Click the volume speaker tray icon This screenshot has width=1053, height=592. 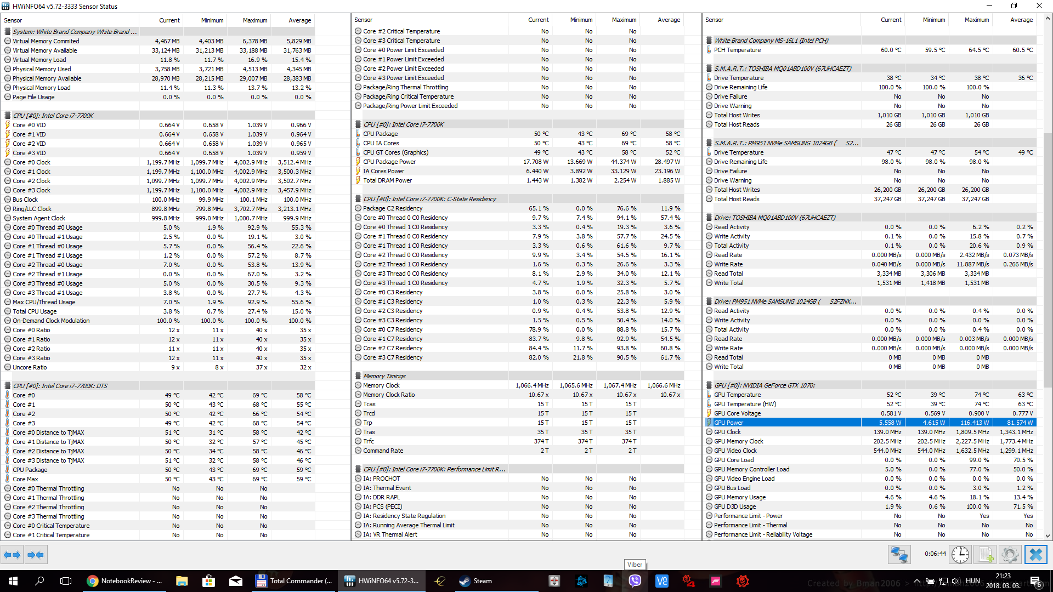coord(955,581)
